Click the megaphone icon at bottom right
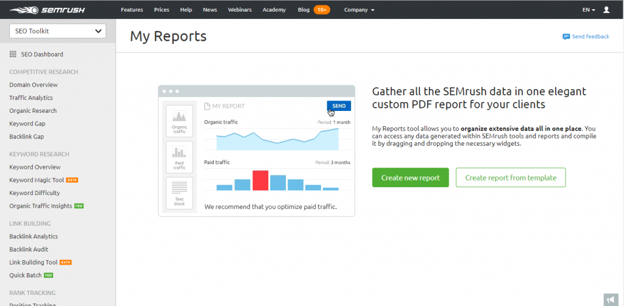624x306 pixels. (x=611, y=300)
